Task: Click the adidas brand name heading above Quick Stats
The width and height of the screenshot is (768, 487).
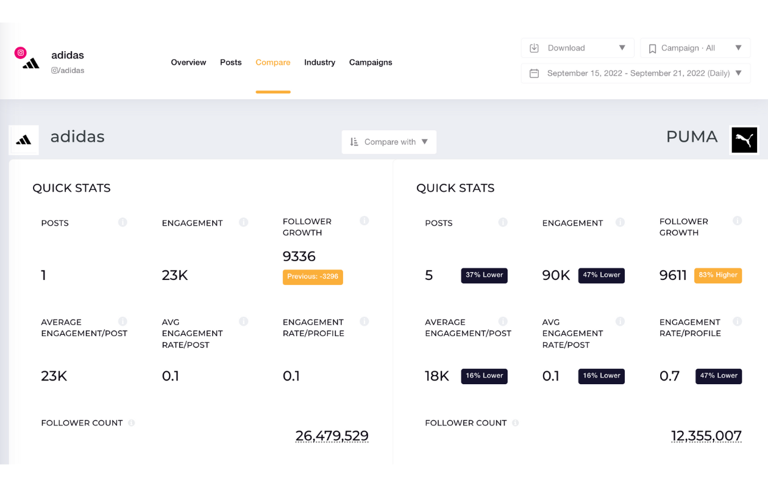Action: coord(77,136)
